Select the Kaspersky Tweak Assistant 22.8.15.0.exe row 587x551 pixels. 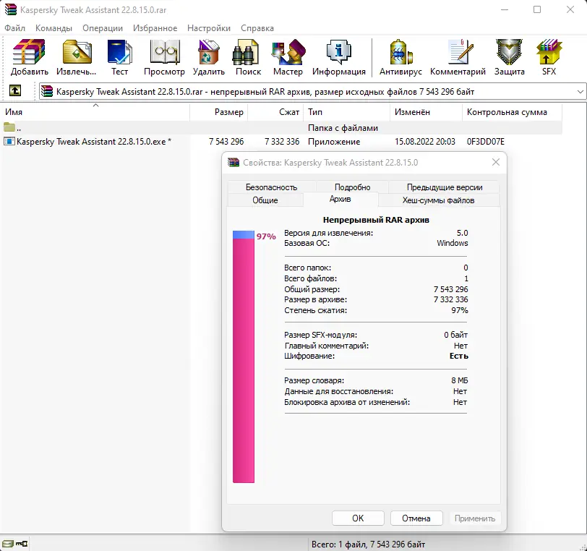pos(280,141)
